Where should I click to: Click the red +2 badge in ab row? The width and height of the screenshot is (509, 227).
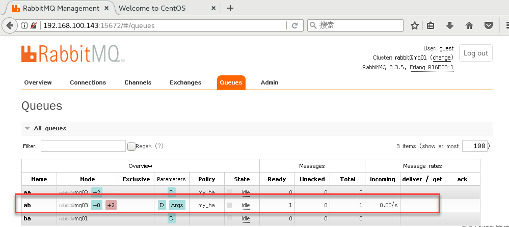(111, 205)
